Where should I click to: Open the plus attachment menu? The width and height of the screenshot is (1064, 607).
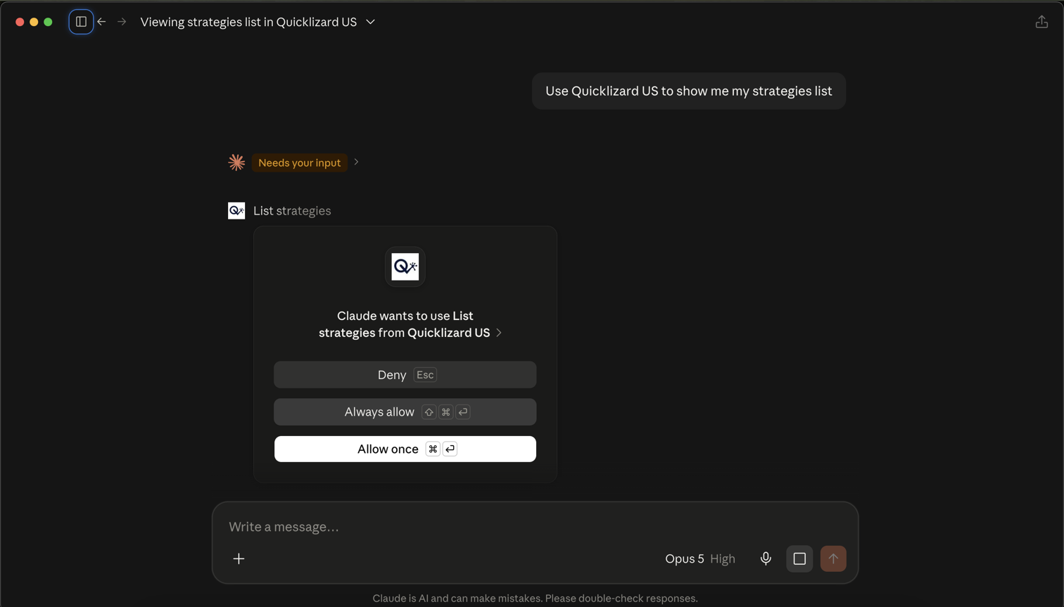(239, 558)
